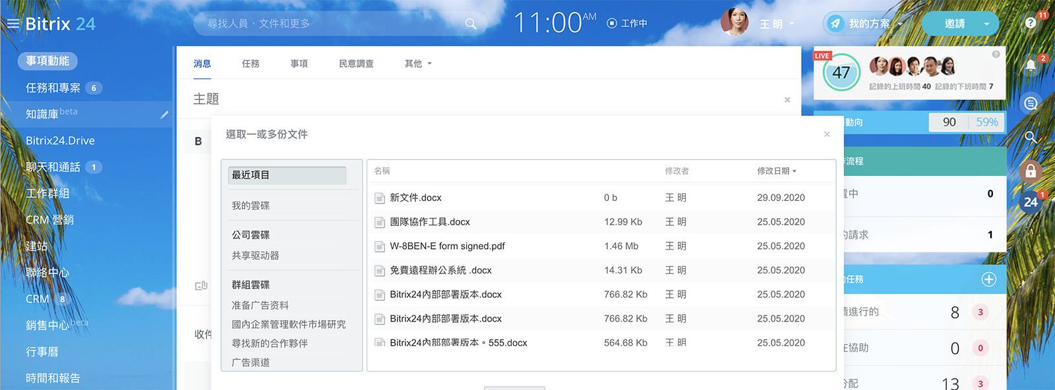The image size is (1055, 390).
Task: Click the file icon of 免費遠程辦公系統 .docx
Action: (x=380, y=271)
